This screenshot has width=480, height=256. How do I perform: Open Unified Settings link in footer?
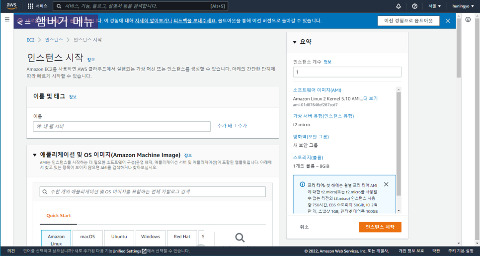(127, 251)
